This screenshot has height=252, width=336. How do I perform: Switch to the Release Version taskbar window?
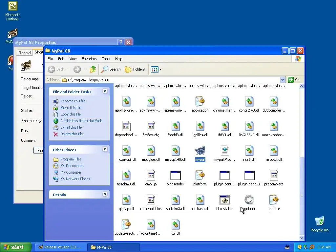pyautogui.click(x=61, y=247)
